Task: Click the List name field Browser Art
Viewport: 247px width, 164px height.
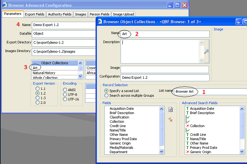Action: tap(210, 92)
